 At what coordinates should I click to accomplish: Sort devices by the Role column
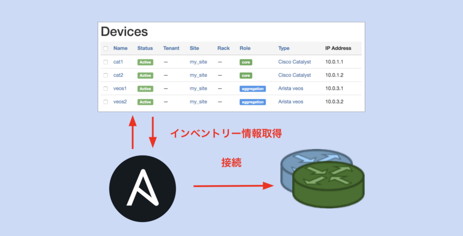pyautogui.click(x=245, y=48)
